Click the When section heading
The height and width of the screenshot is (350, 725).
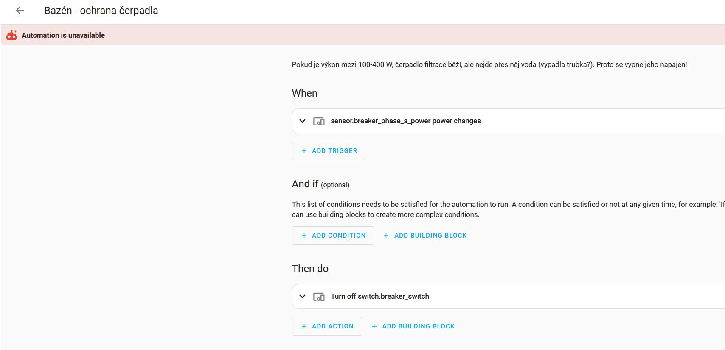[x=304, y=93]
